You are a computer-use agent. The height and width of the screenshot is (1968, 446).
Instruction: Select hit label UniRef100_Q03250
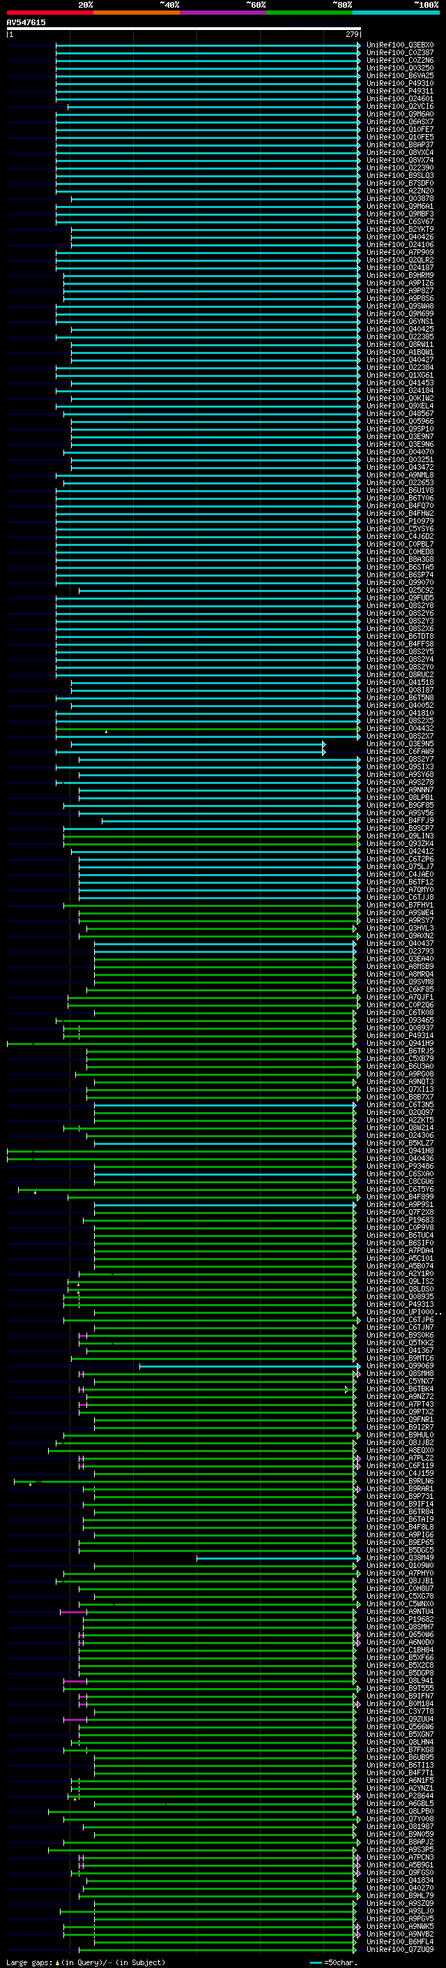399,68
